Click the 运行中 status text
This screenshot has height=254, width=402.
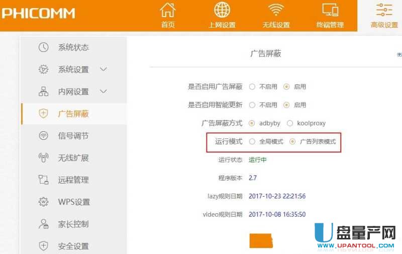point(258,159)
